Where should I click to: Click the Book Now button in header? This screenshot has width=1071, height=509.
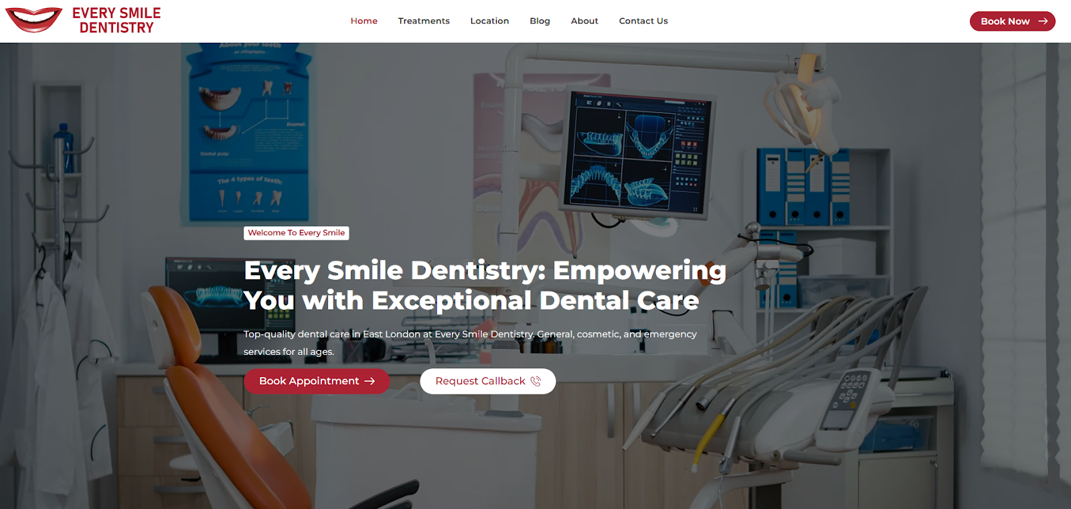[x=1013, y=21]
